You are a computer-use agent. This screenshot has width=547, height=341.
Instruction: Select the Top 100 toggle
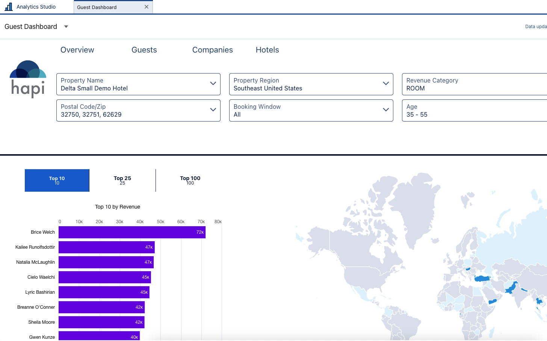pyautogui.click(x=190, y=180)
